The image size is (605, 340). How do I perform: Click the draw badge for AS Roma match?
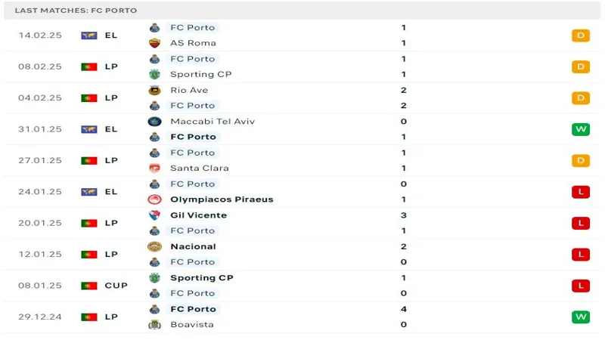coord(581,36)
